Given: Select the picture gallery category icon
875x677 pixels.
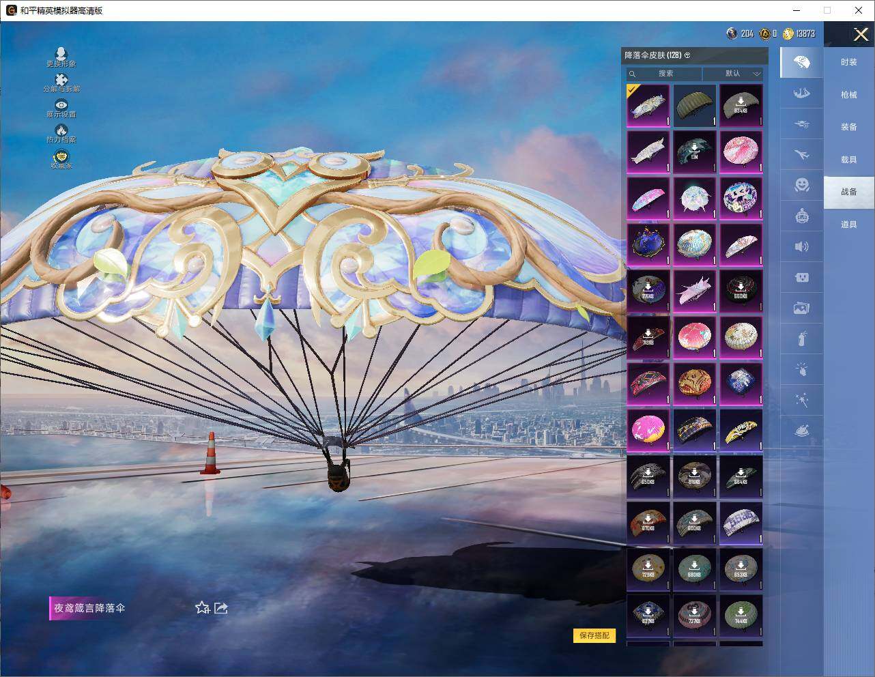Looking at the screenshot, I should pyautogui.click(x=802, y=308).
